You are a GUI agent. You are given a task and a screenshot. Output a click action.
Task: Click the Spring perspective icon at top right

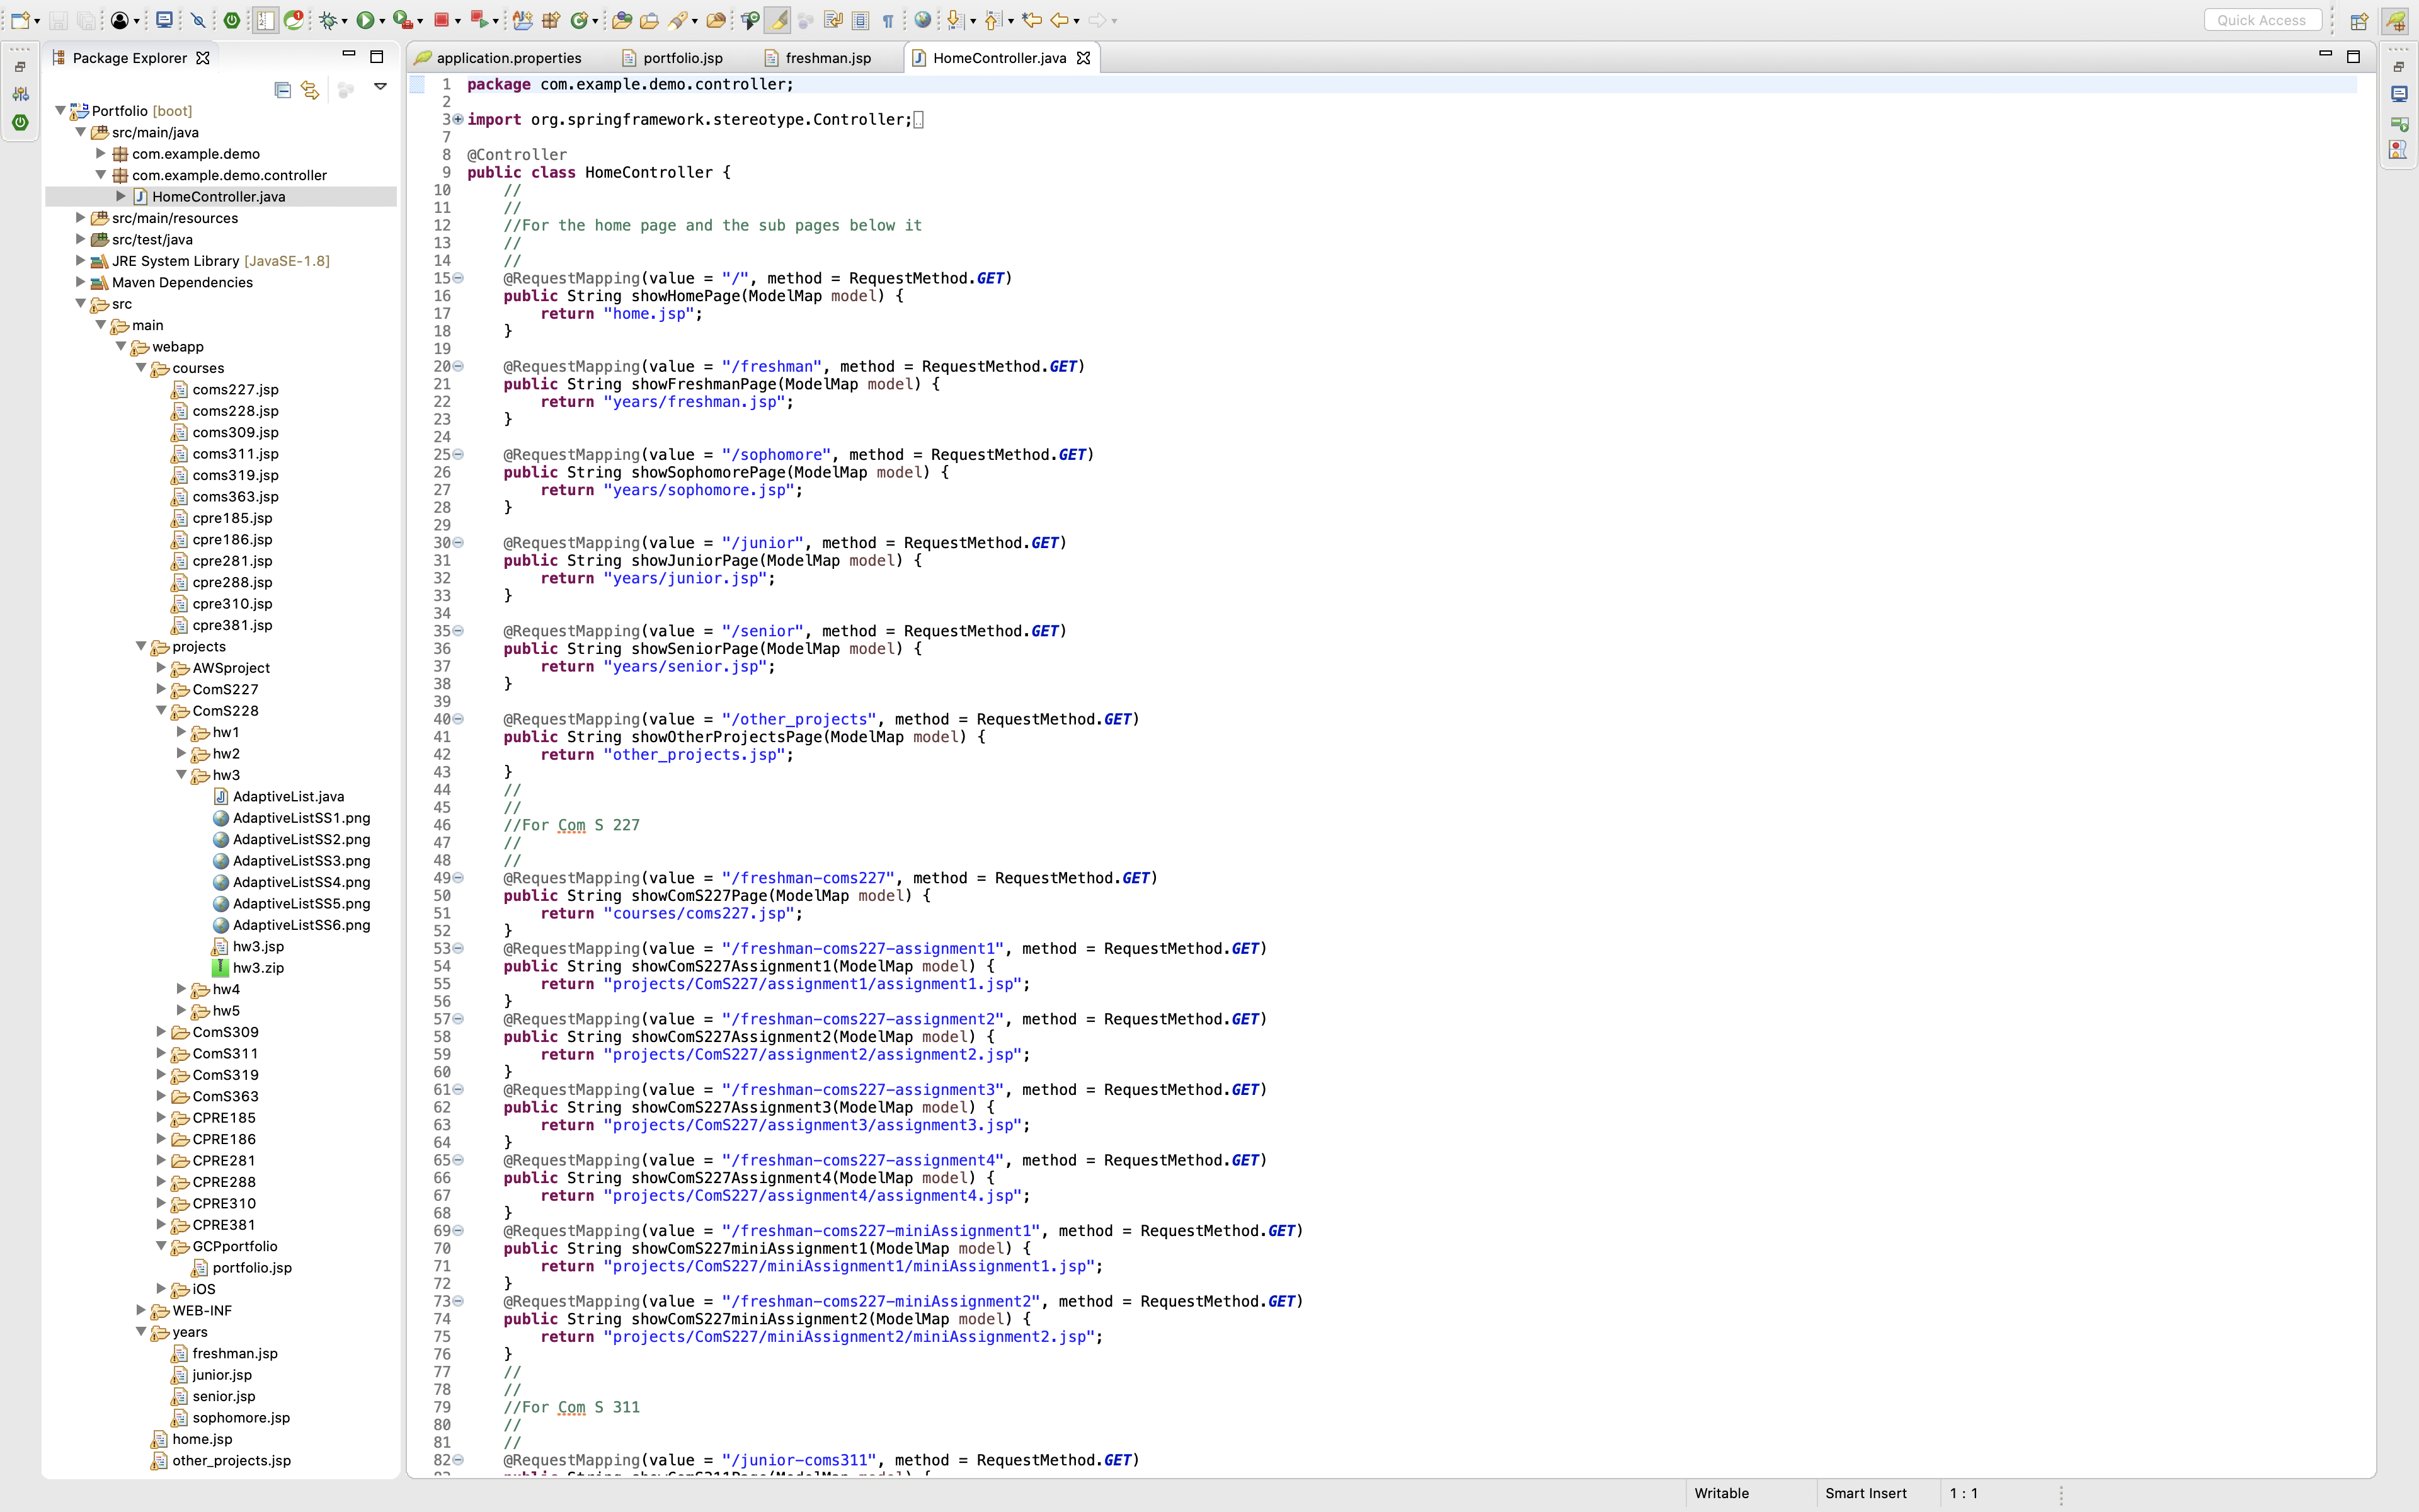(x=2396, y=20)
